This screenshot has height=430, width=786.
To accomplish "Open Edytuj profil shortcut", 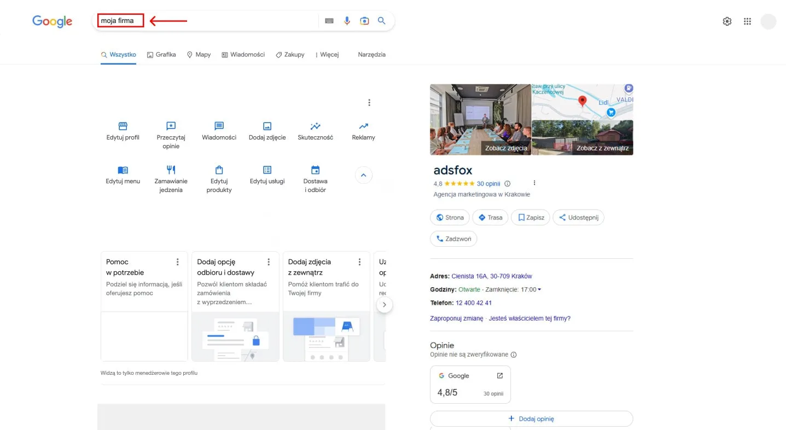I will (123, 131).
